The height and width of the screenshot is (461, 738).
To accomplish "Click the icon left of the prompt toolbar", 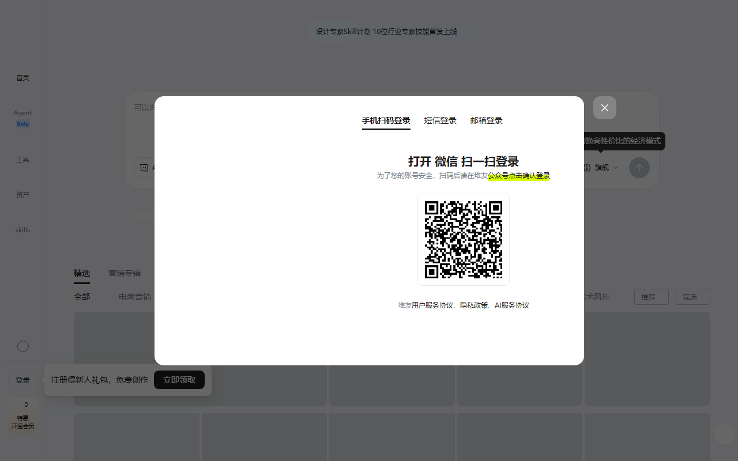I will coord(144,168).
